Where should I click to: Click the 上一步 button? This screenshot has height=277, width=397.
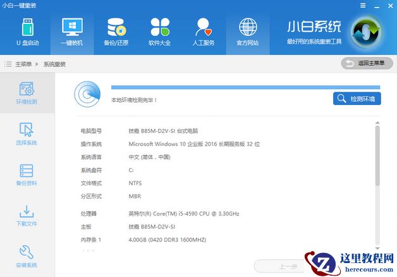click(279, 266)
